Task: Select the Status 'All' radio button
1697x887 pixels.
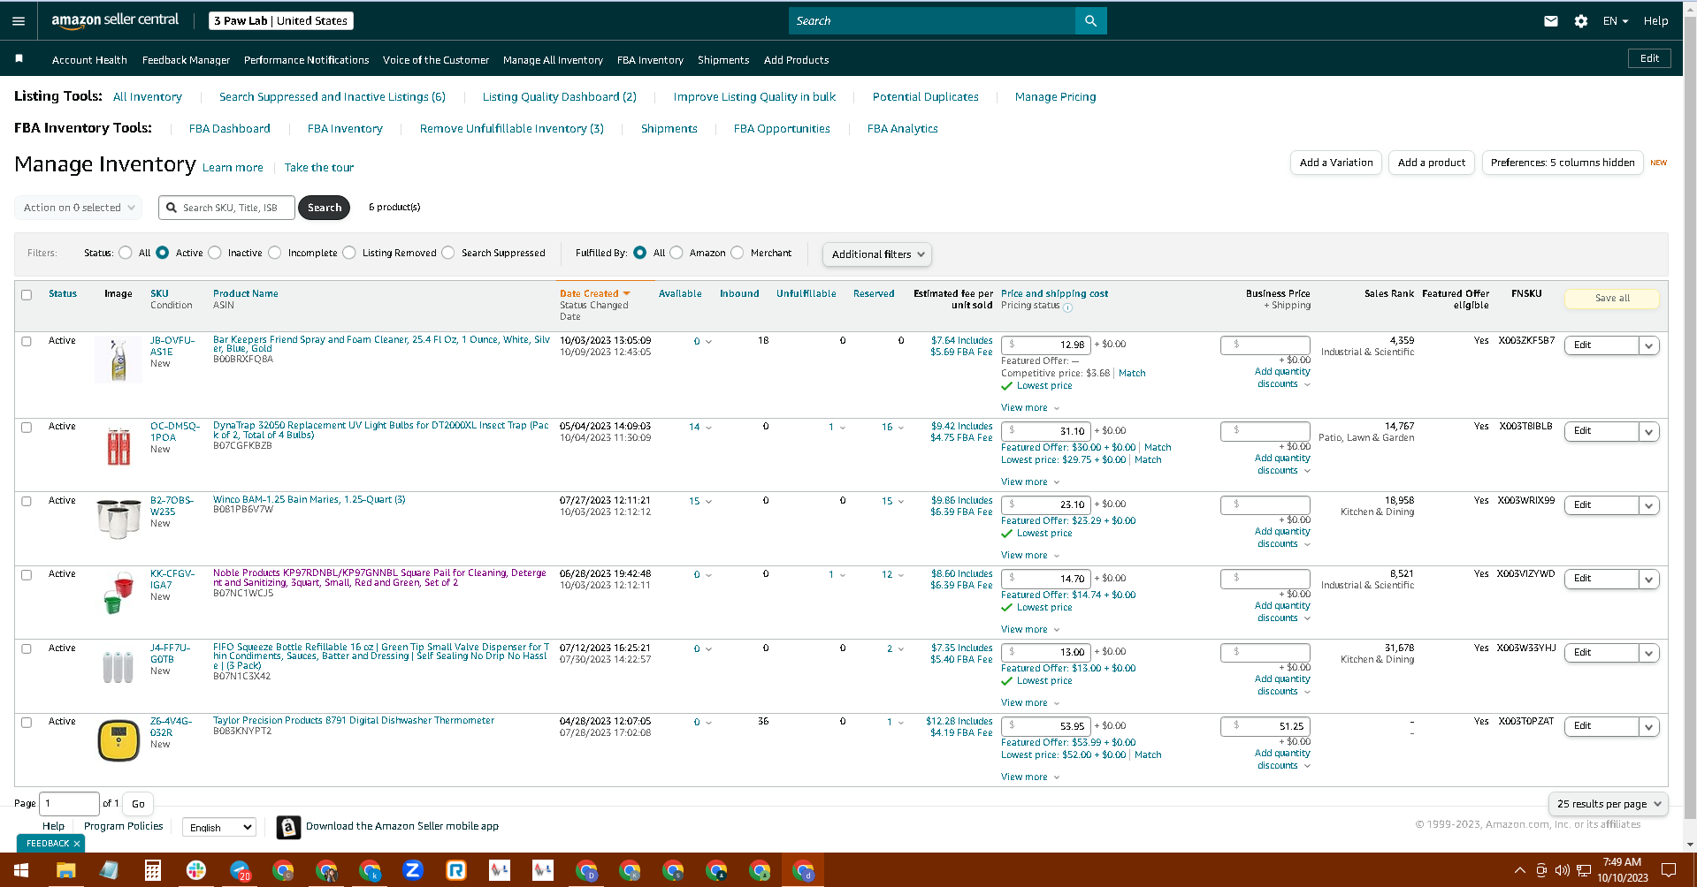Action: click(x=126, y=253)
